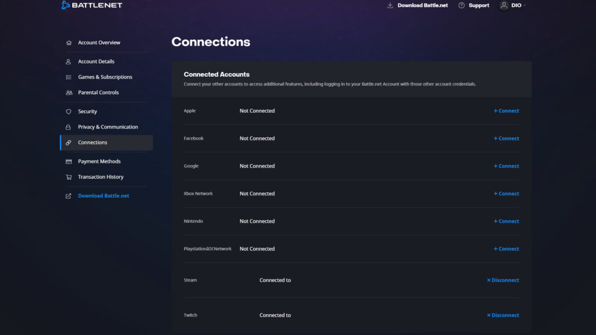This screenshot has height=335, width=596.
Task: Open the DIO account dropdown
Action: click(513, 5)
